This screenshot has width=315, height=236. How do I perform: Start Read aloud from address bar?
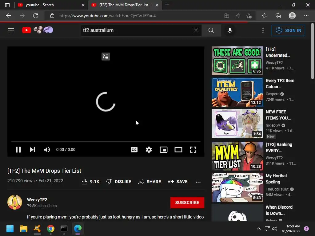pyautogui.click(x=238, y=16)
